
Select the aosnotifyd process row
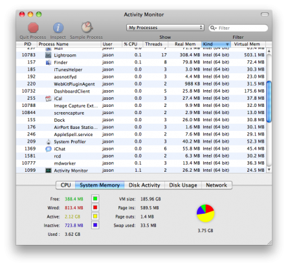click(x=141, y=76)
